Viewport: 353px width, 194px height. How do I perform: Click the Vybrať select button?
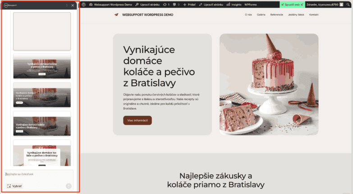click(x=14, y=186)
